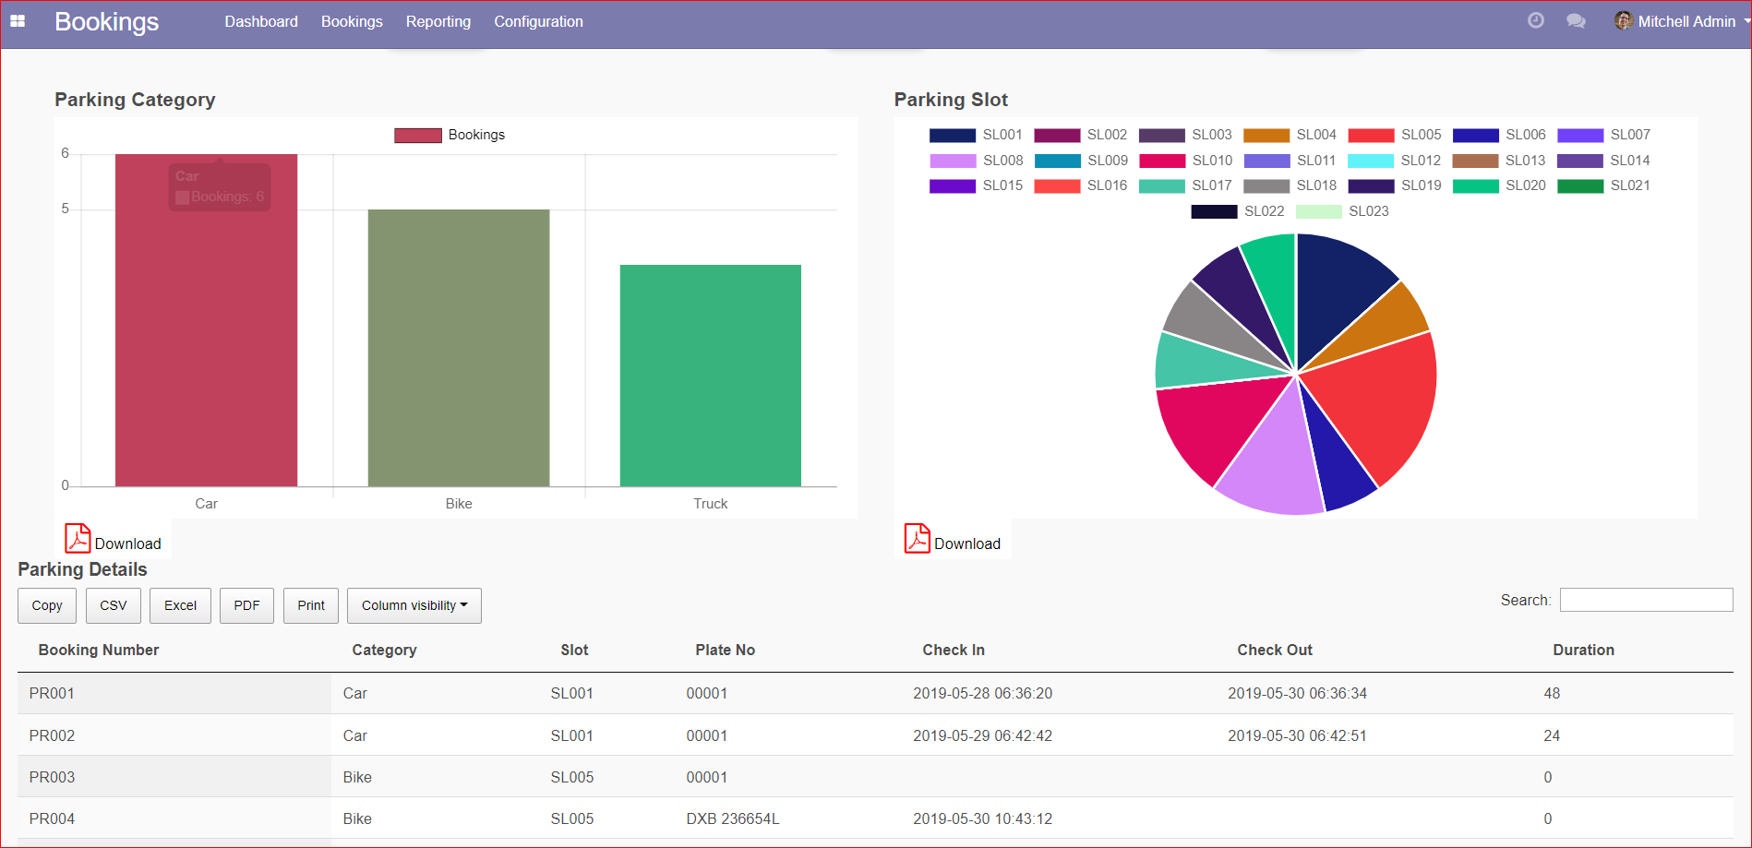Open the conversations chat icon
The height and width of the screenshot is (848, 1752).
click(x=1576, y=21)
